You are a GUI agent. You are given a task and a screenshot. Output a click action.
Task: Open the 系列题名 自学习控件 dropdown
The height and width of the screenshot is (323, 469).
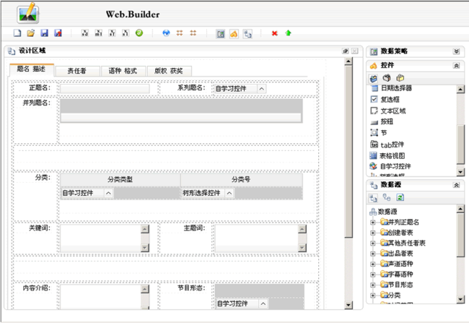tap(261, 89)
